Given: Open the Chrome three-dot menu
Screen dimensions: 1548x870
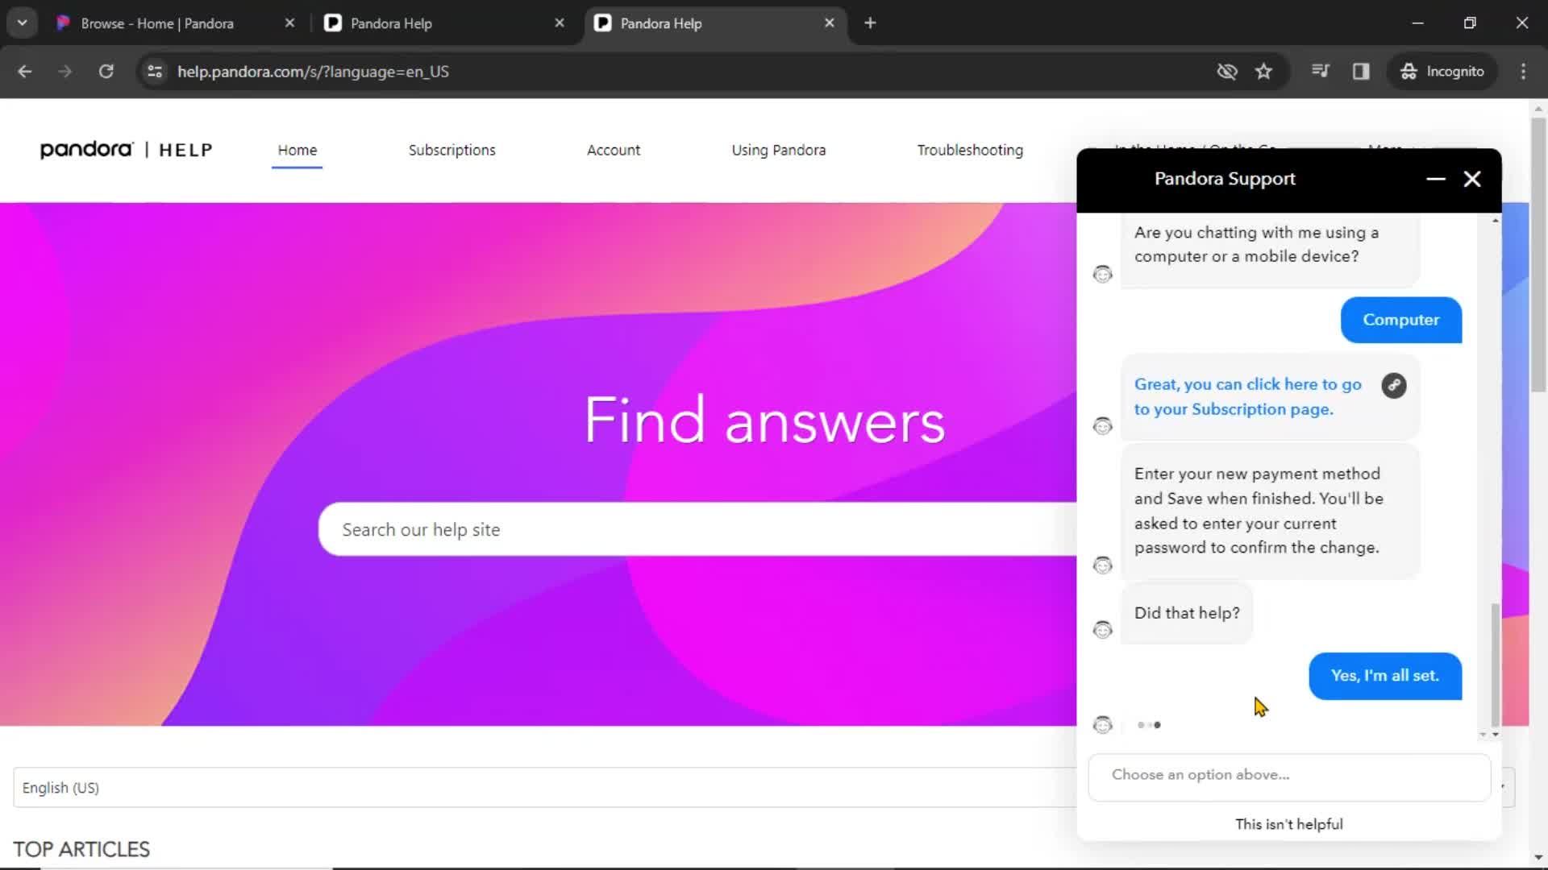Looking at the screenshot, I should click(1523, 72).
